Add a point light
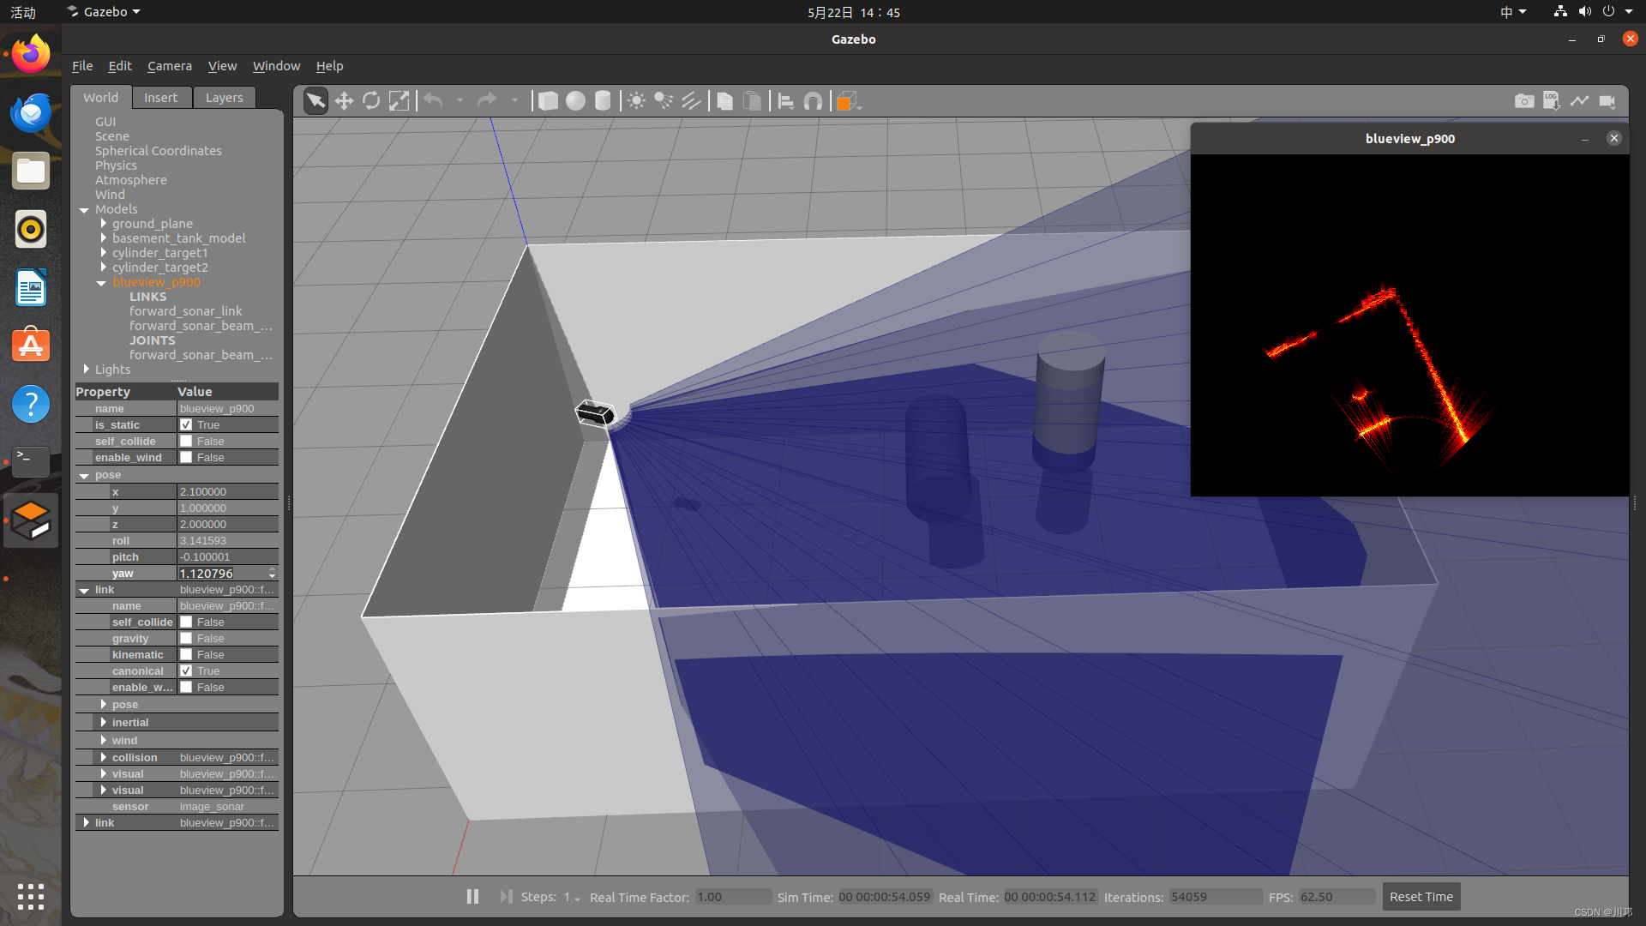Screen dimensions: 1646x926 point(636,101)
